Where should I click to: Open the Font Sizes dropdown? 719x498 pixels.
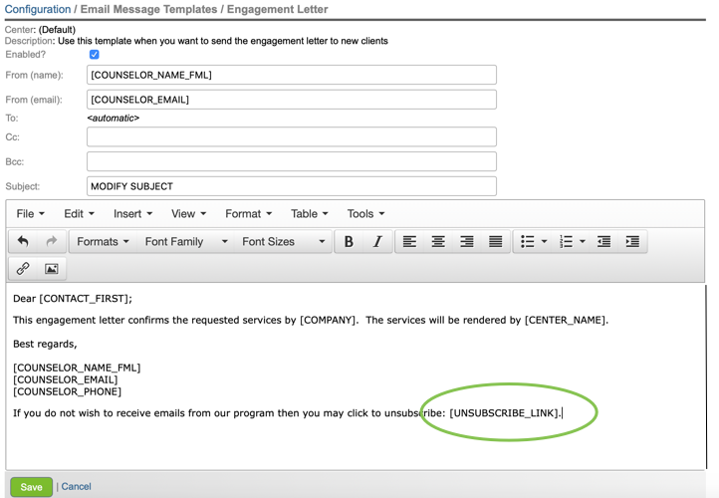[x=283, y=242]
